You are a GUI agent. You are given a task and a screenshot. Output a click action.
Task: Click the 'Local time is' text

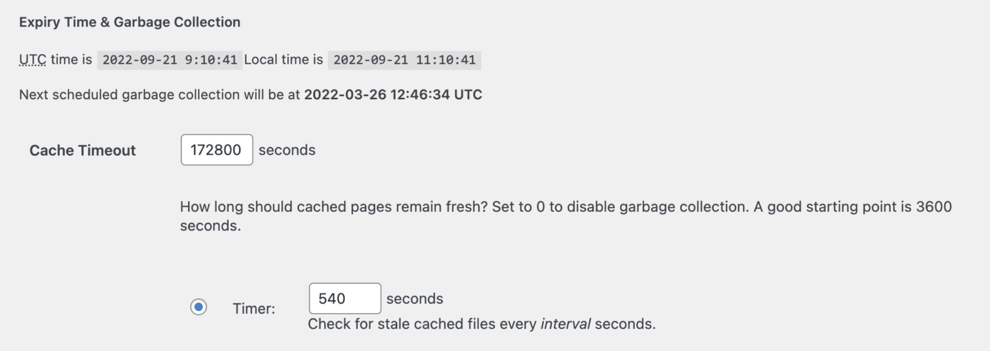tap(284, 60)
